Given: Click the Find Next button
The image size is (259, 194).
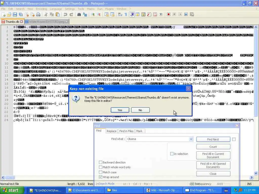Looking at the screenshot, I should [213, 139].
